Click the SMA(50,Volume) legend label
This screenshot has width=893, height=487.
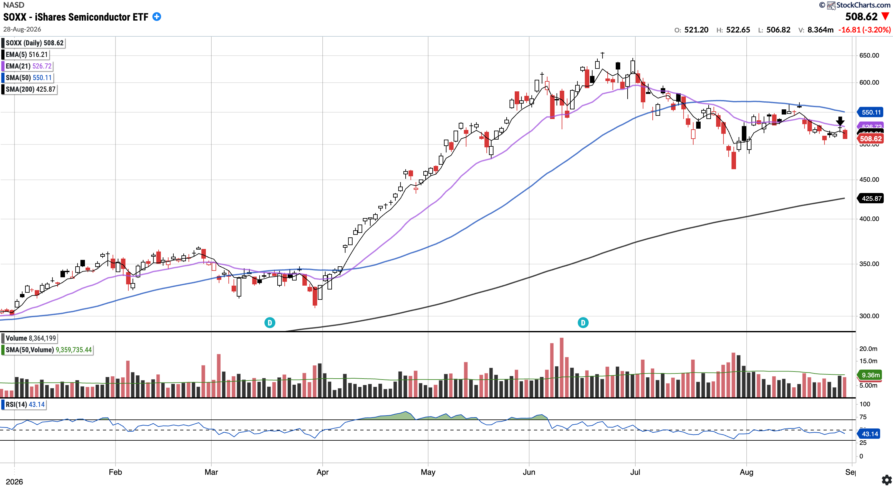[48, 350]
